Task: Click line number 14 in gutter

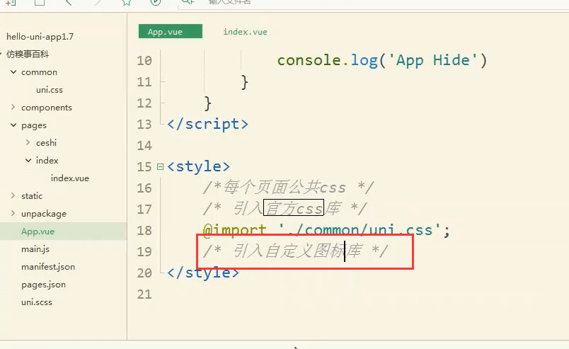Action: (144, 146)
